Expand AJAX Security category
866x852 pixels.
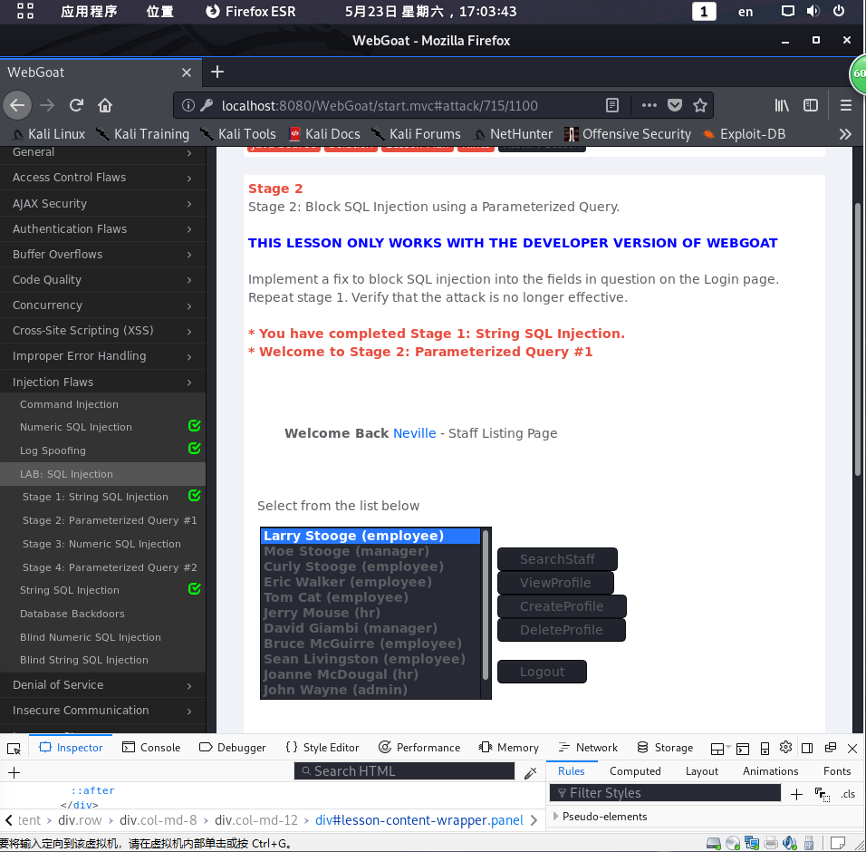tap(102, 203)
